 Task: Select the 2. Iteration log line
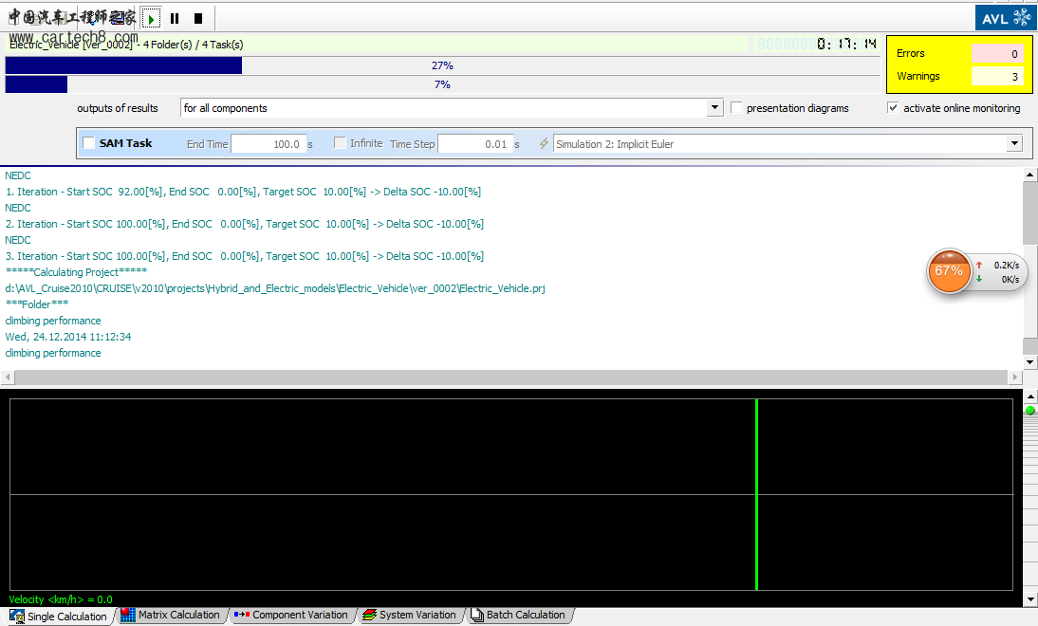click(245, 224)
